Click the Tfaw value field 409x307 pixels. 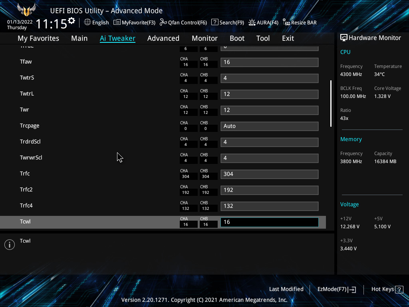tap(270, 62)
